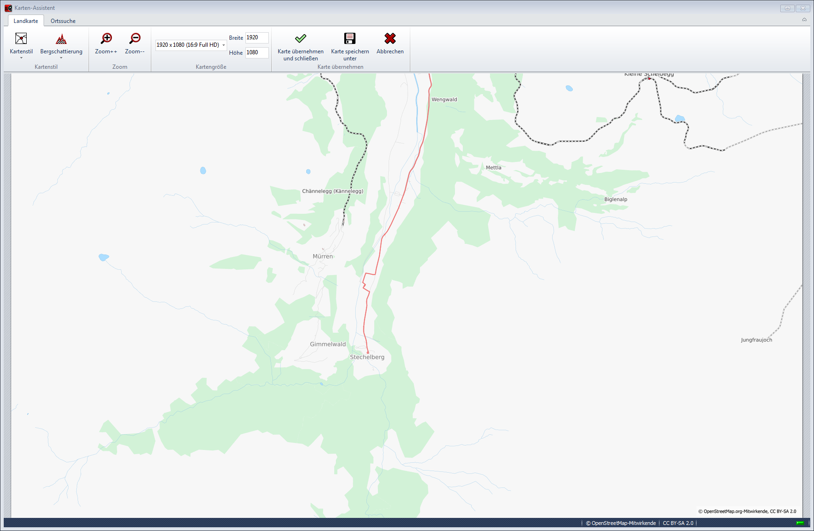Click the CC BY-SA 2.0 license link
This screenshot has width=814, height=531.
678,523
